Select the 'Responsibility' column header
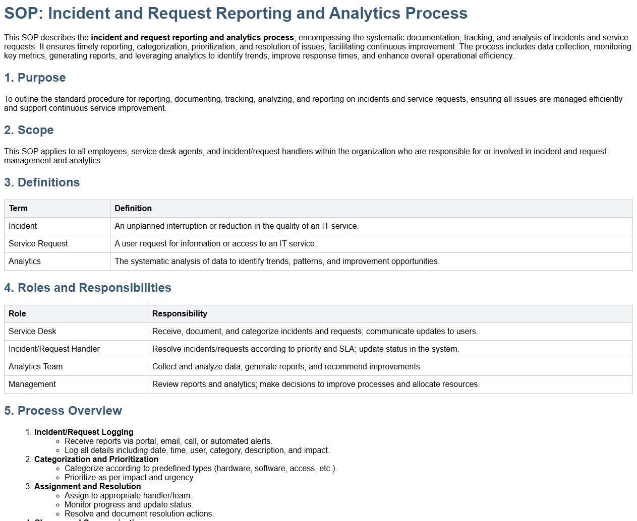 click(180, 314)
